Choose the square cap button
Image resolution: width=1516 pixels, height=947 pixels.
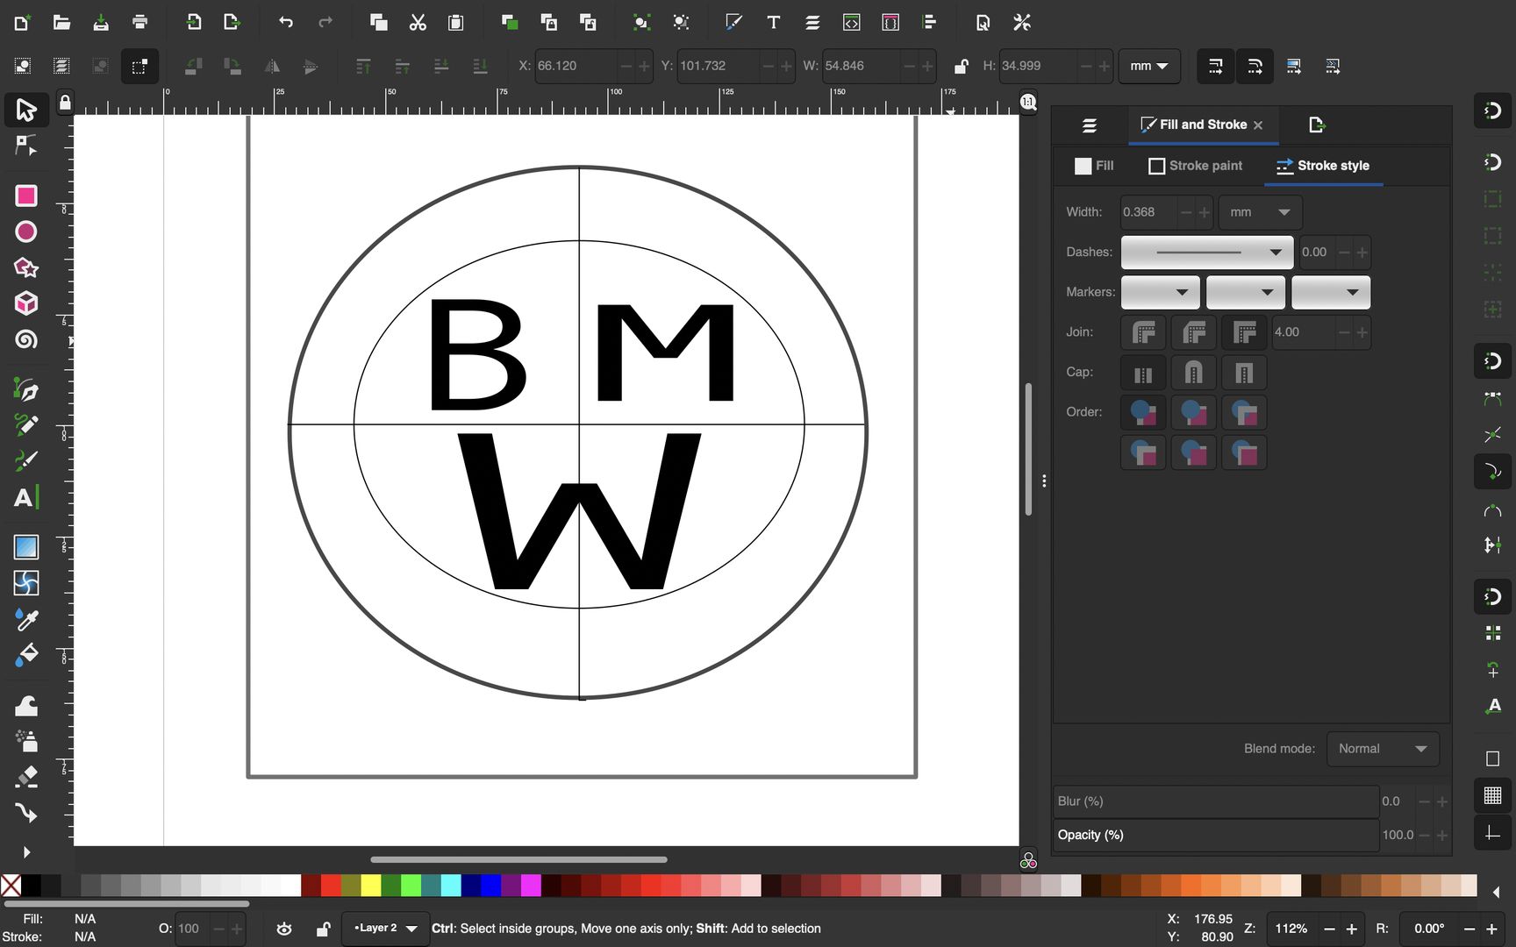pos(1244,373)
